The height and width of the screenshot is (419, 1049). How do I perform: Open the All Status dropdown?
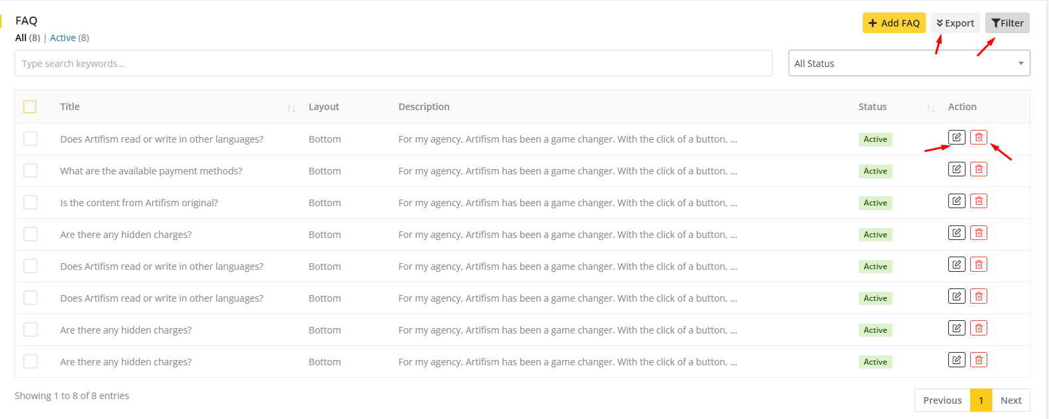tap(909, 64)
